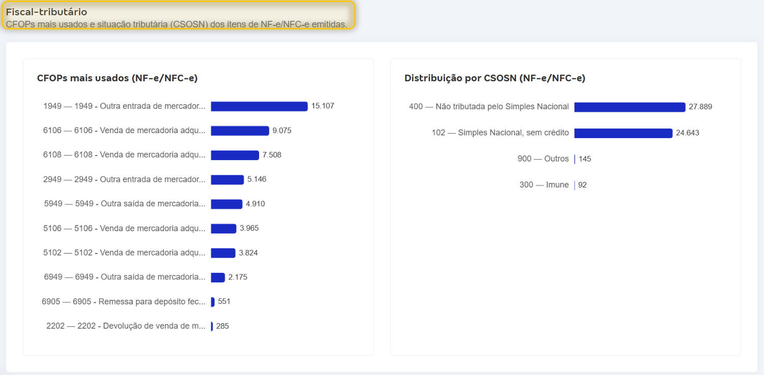Click the bar for CFOP 1949
The image size is (764, 375).
click(259, 106)
